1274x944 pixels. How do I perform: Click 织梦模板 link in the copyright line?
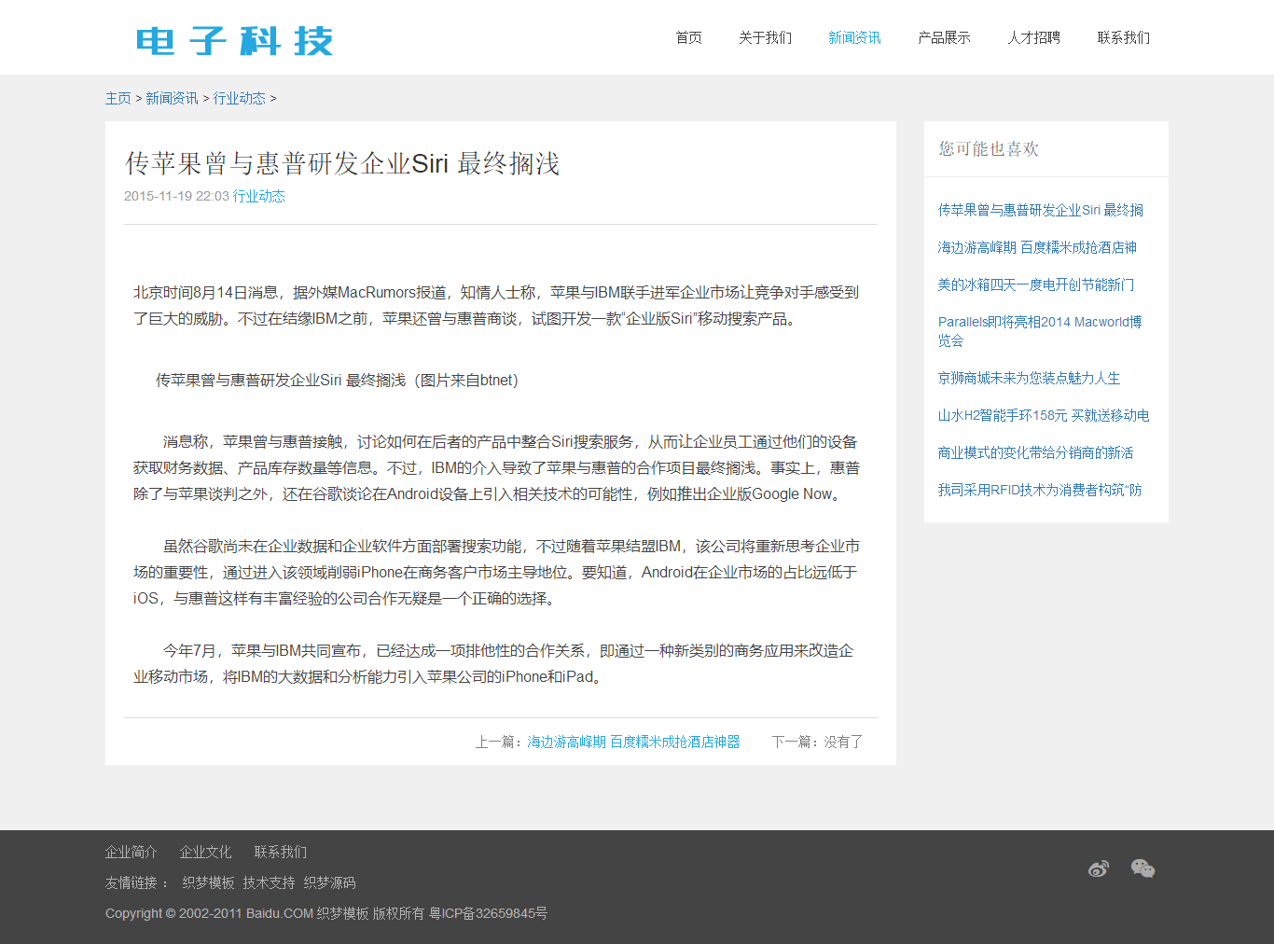pos(342,913)
